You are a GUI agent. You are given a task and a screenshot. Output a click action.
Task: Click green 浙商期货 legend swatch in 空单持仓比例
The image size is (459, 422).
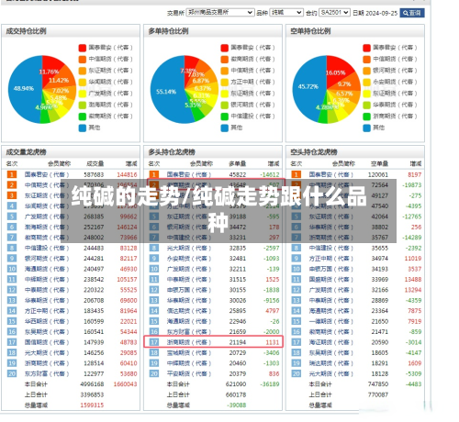click(367, 117)
